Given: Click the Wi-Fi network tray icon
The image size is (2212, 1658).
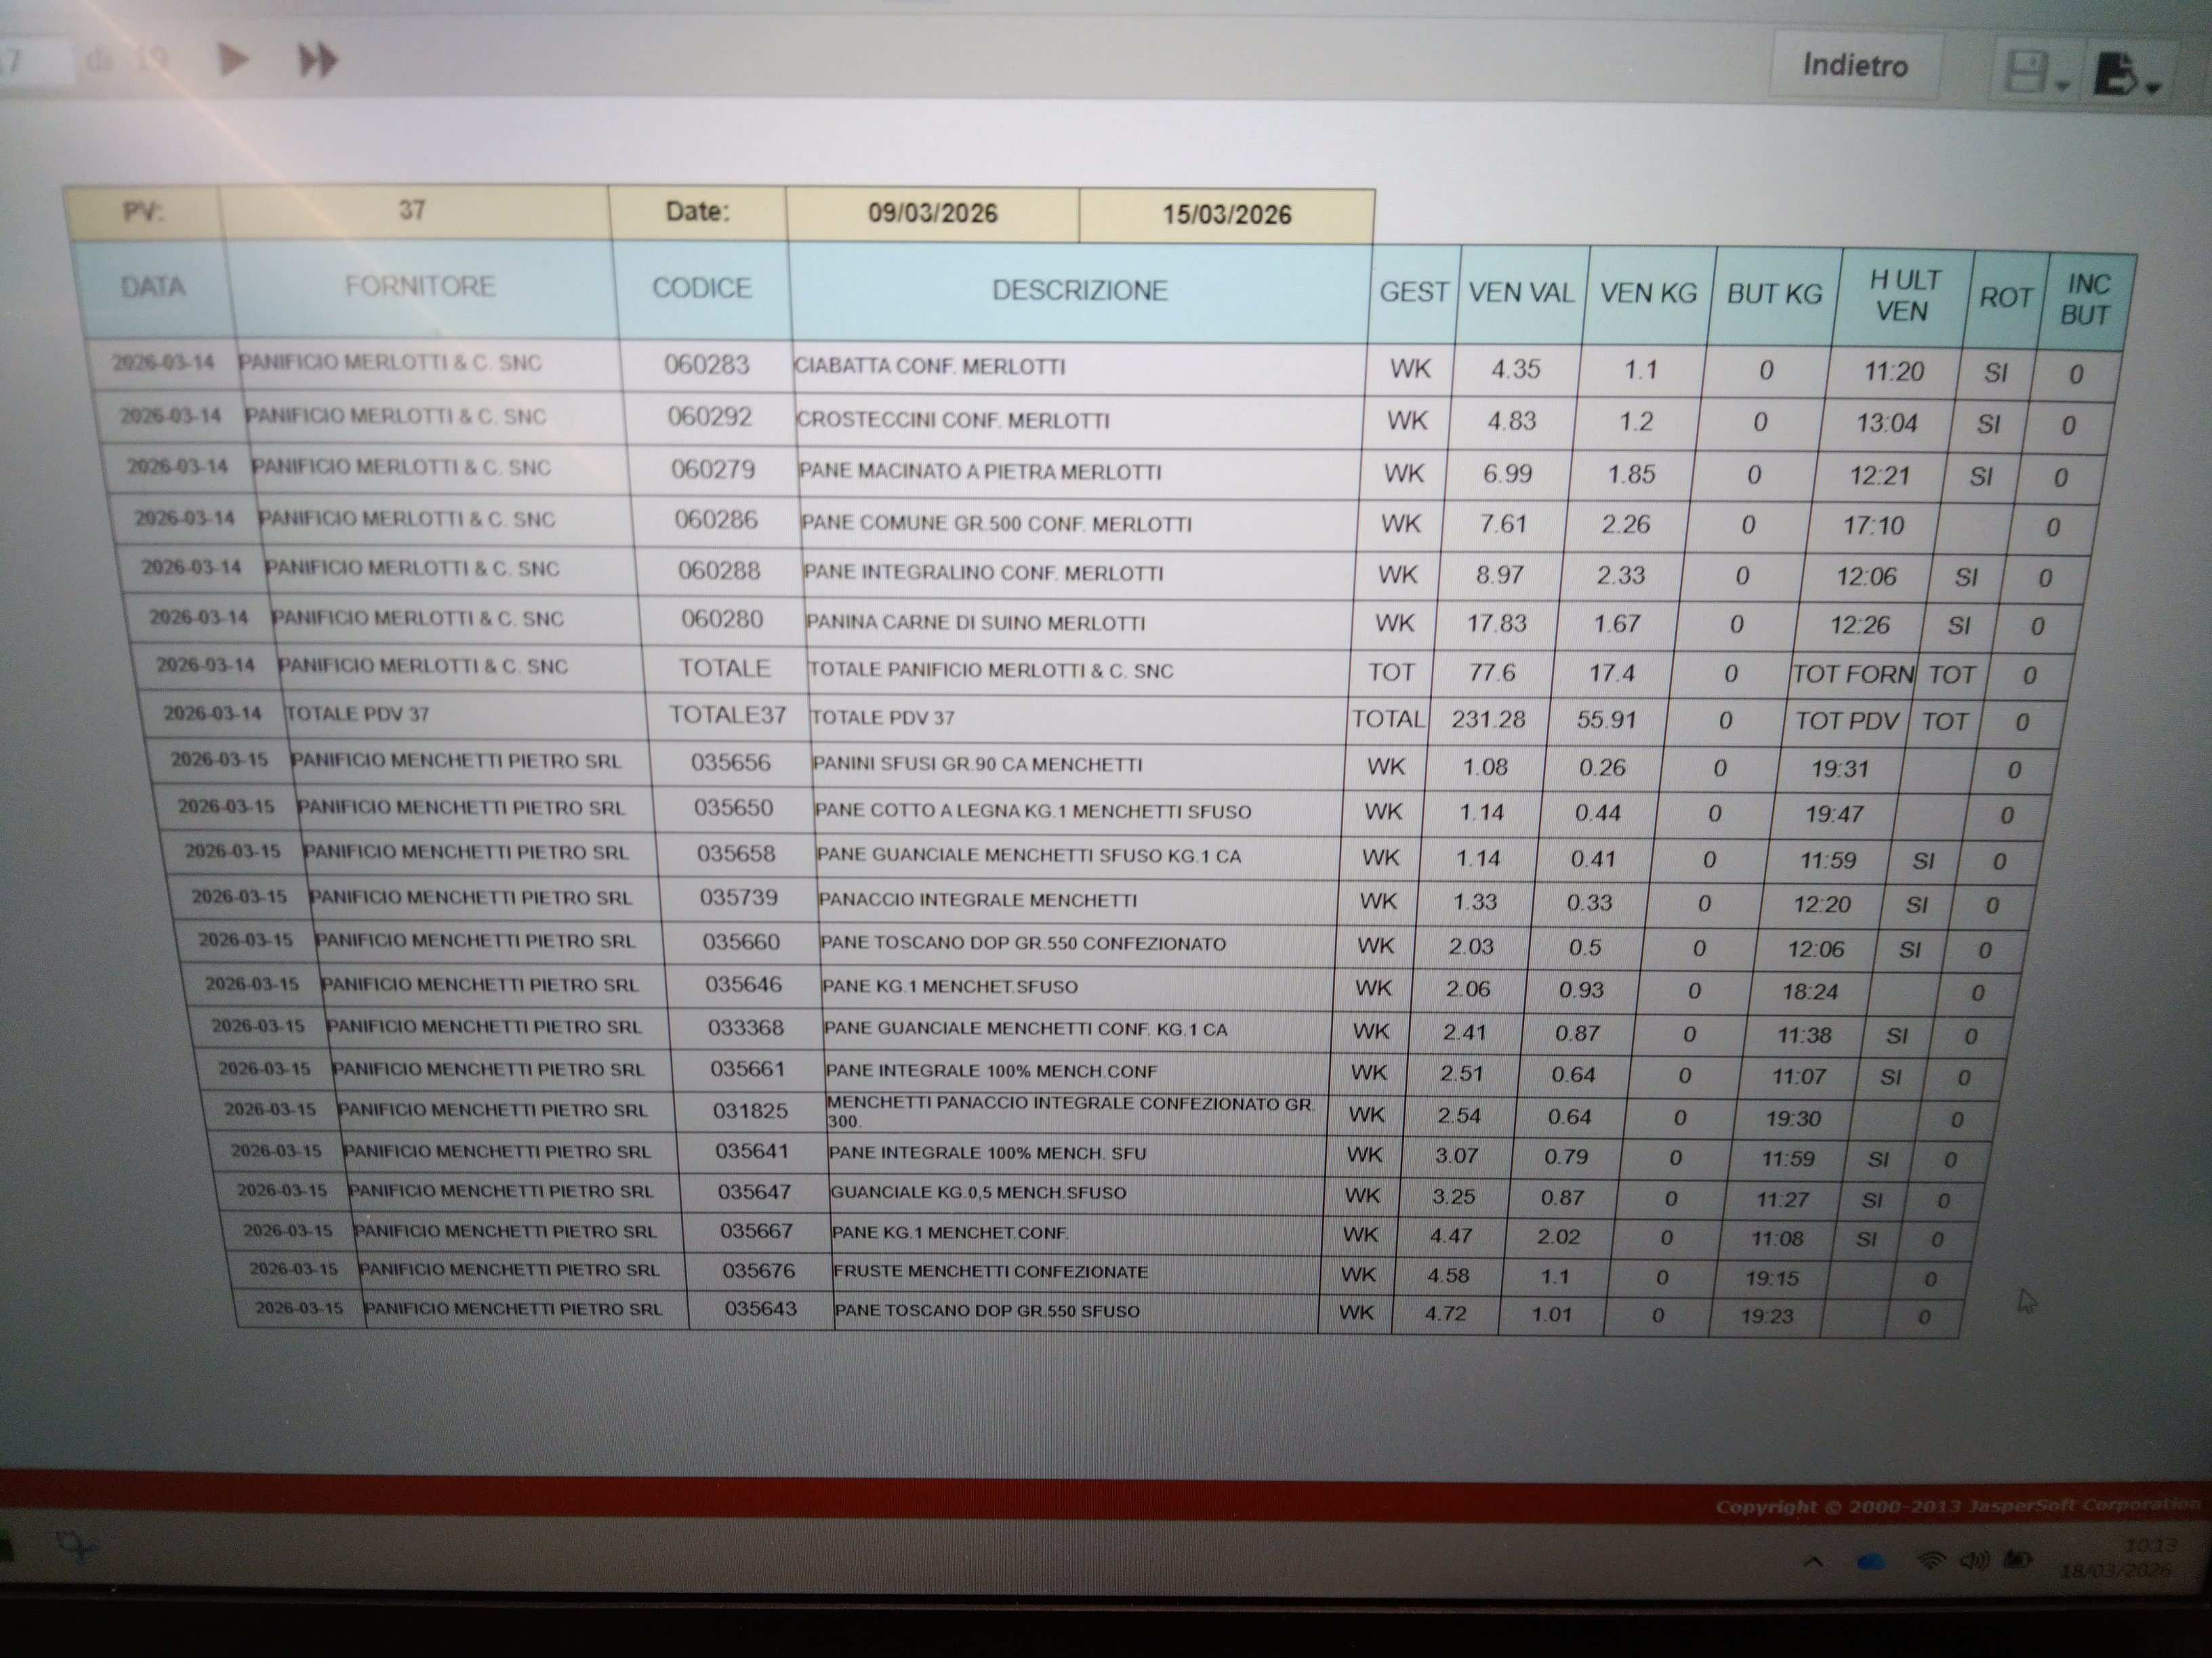Looking at the screenshot, I should [x=1931, y=1561].
